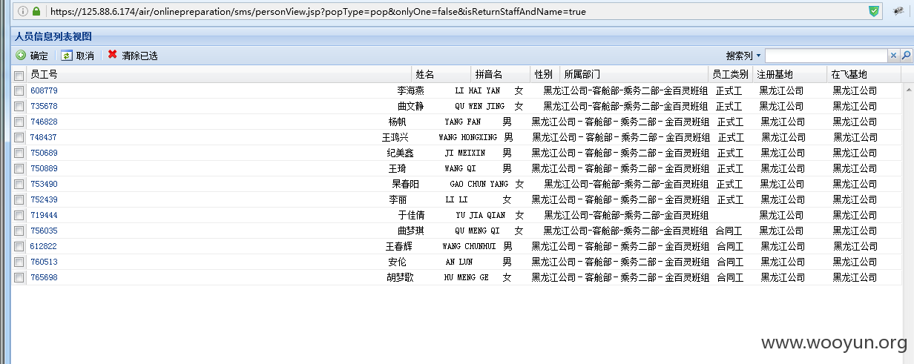Click pinyin cell WANG CHUNHUI
The height and width of the screenshot is (364, 914).
(469, 246)
